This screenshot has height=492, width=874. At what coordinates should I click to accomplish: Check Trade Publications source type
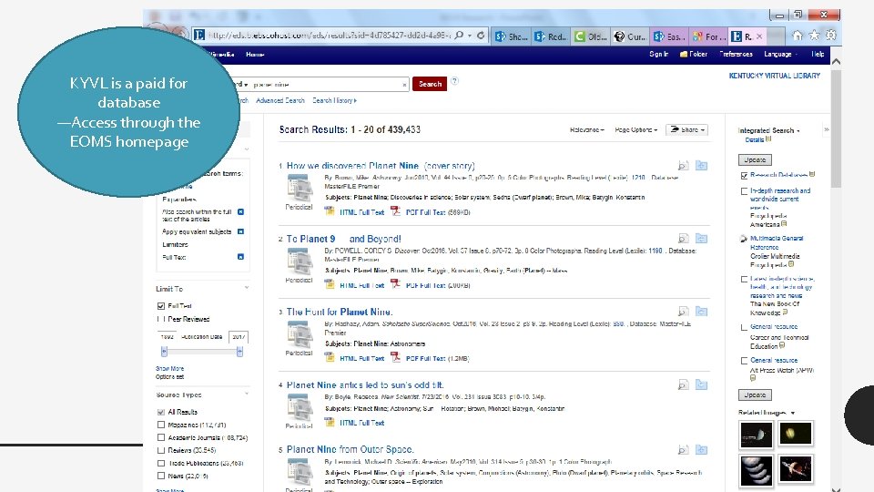161,463
